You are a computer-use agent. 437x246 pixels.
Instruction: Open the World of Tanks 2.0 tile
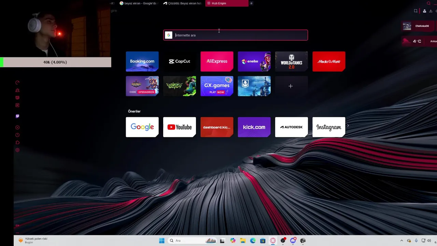click(292, 61)
